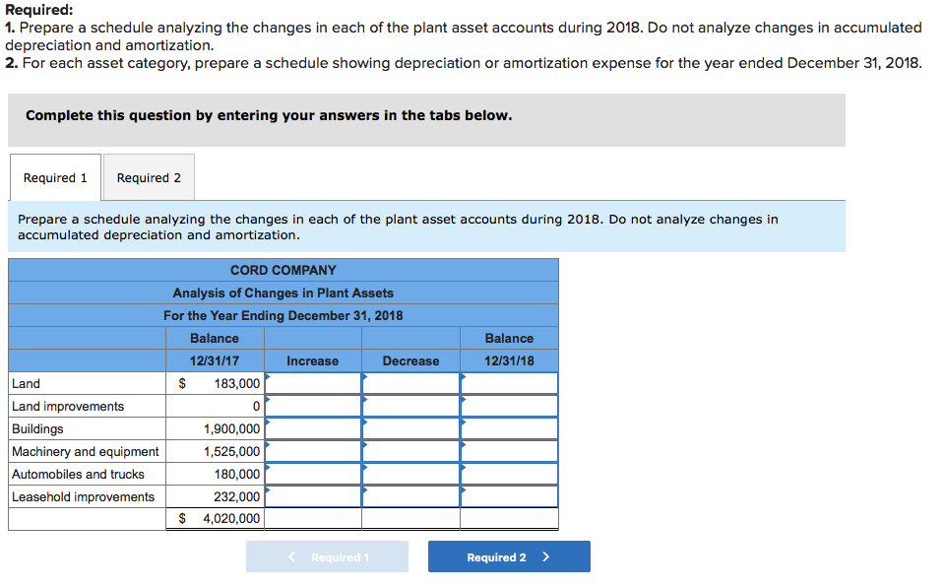Click Buildings 12/31/18 balance cell
The image size is (945, 586).
click(509, 428)
